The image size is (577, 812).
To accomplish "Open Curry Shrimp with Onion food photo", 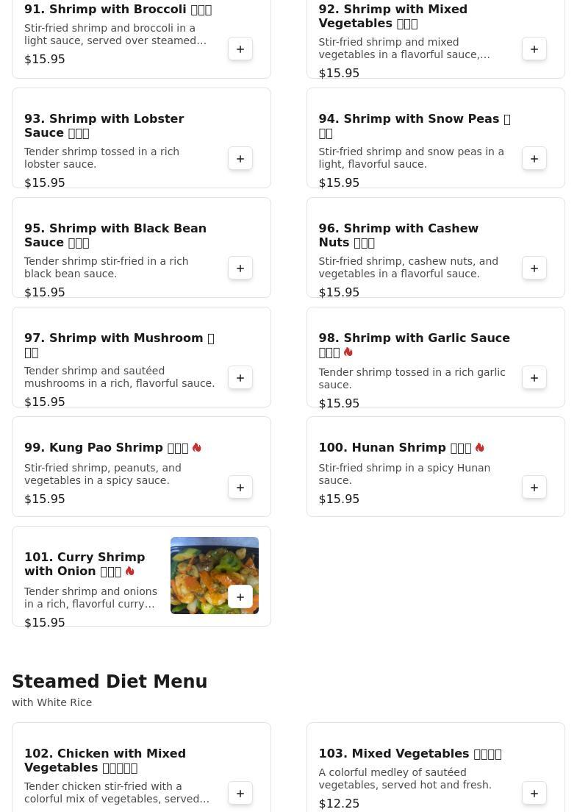I will point(214,575).
